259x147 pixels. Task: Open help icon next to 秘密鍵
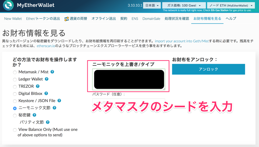point(34,115)
